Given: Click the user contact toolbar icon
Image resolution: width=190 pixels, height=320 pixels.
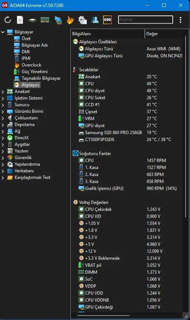Looking at the screenshot, I should 95,20.
